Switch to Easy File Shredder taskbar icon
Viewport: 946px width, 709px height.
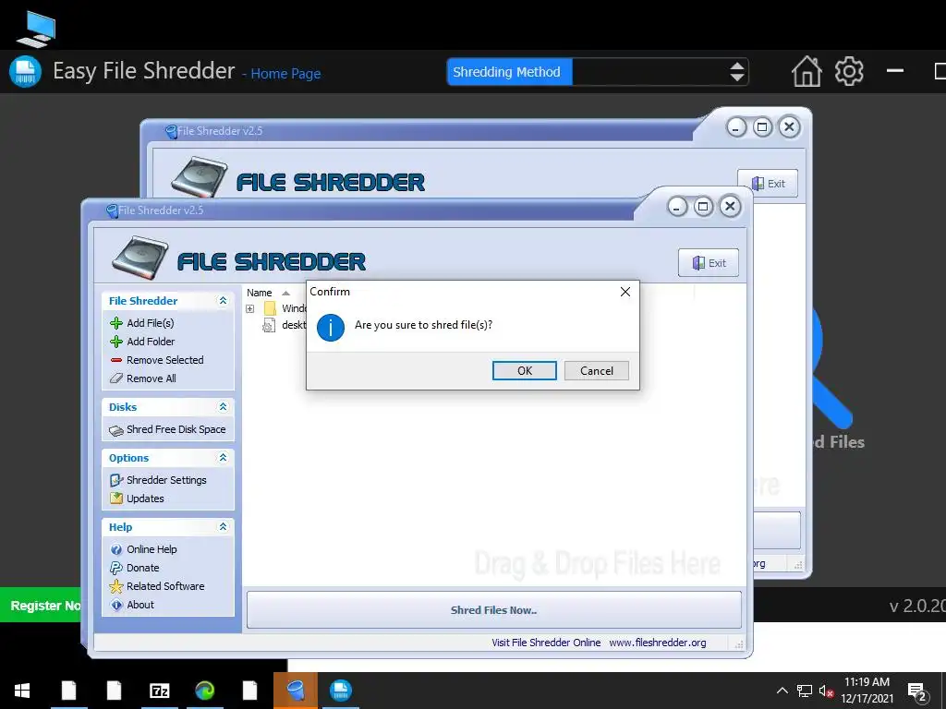[341, 691]
